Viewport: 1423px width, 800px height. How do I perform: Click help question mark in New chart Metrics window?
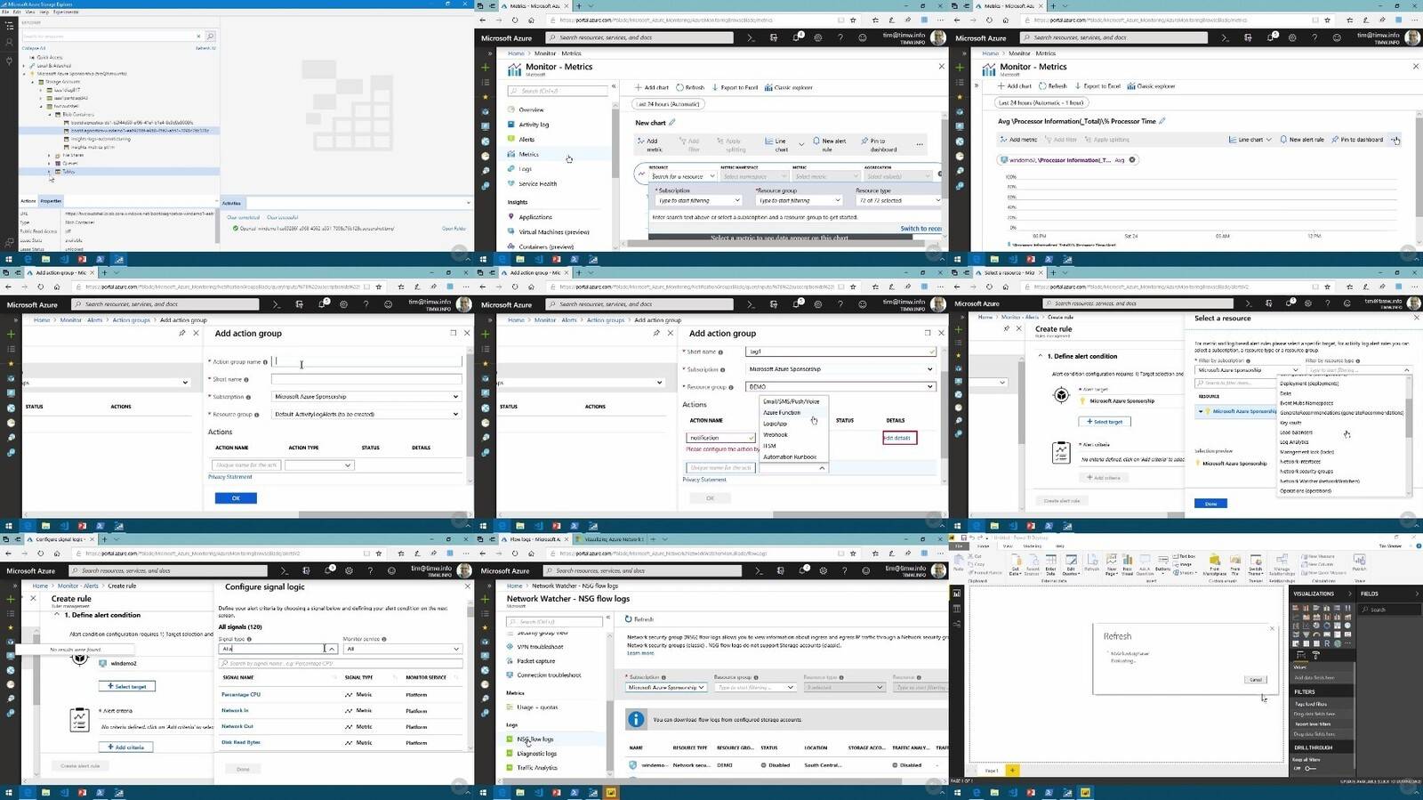[840, 38]
